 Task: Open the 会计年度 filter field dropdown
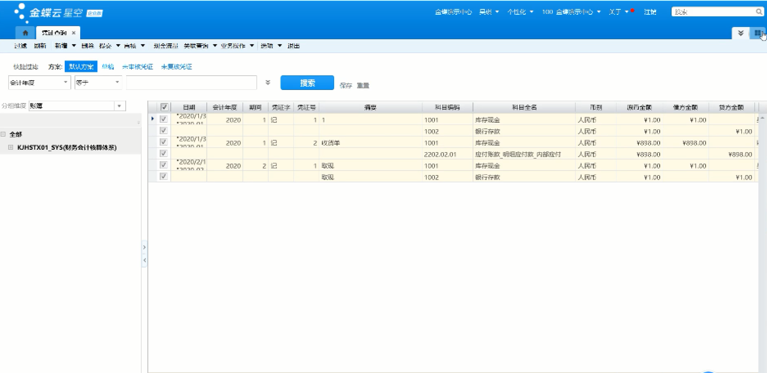[x=65, y=83]
